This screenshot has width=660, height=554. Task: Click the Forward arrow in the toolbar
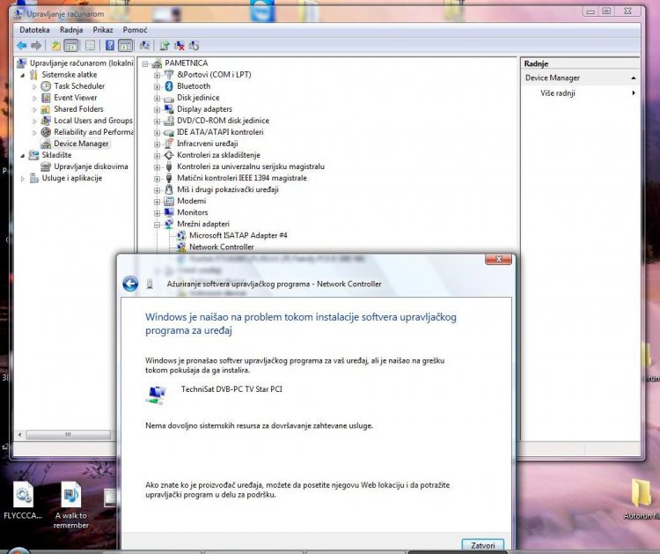pos(36,46)
